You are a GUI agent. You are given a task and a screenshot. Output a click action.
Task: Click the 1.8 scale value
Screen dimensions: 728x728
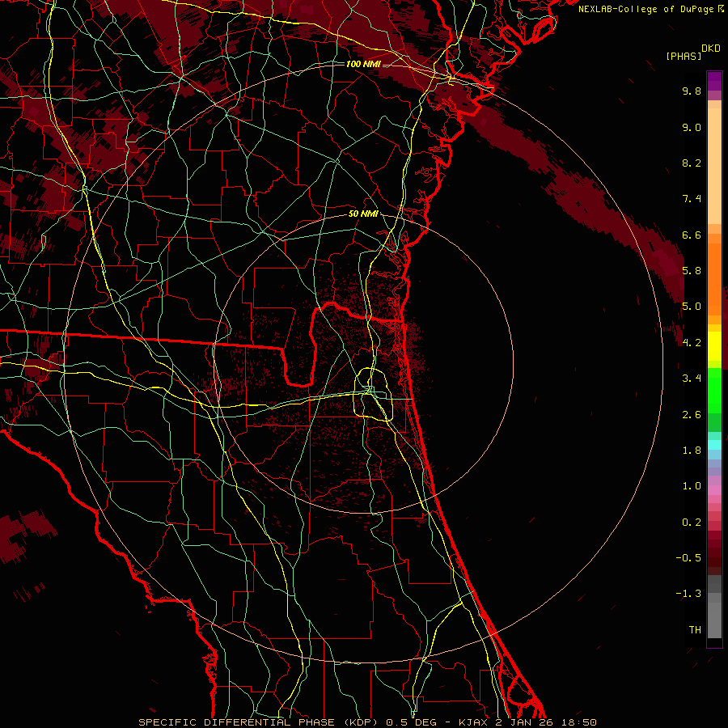point(692,451)
